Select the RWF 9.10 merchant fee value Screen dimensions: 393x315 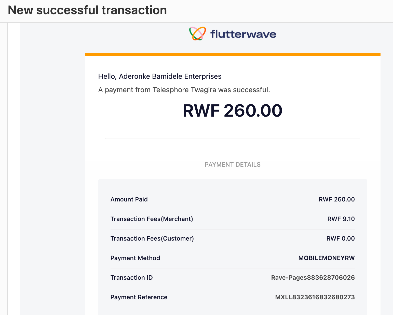341,219
